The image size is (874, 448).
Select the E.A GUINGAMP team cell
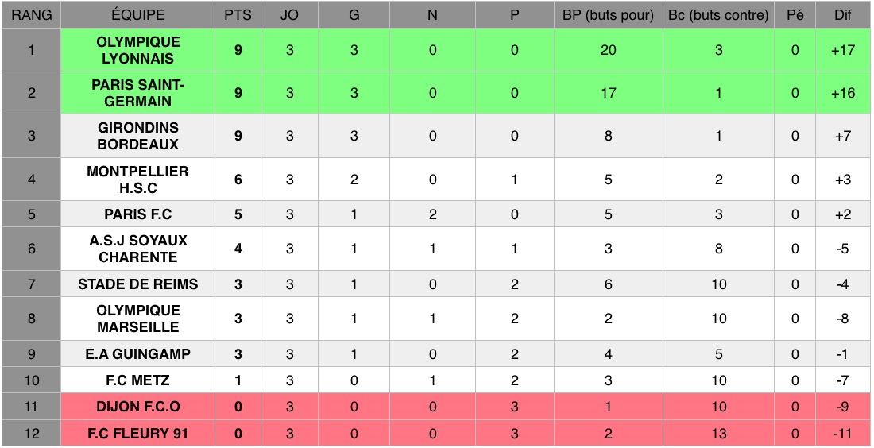coord(137,353)
